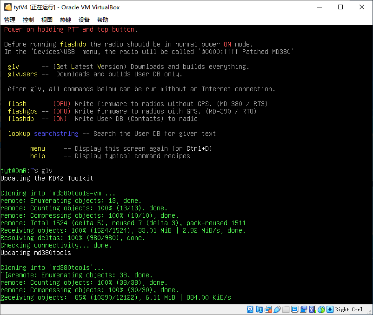The image size is (373, 315).
Task: Click the recording status icon in status bar
Action: (303, 309)
